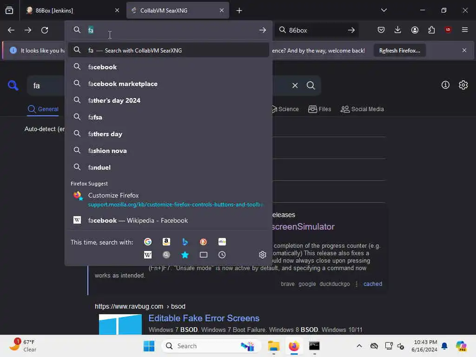476x357 pixels.
Task: Select the CollabVM SearXNG tab
Action: (x=178, y=11)
